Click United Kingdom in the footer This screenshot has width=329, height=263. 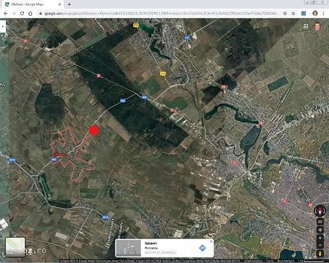pos(252,261)
